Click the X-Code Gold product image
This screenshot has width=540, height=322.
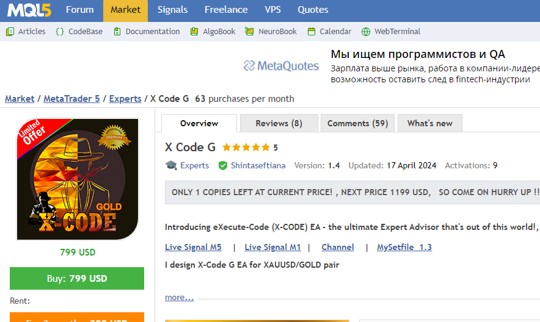[78, 179]
